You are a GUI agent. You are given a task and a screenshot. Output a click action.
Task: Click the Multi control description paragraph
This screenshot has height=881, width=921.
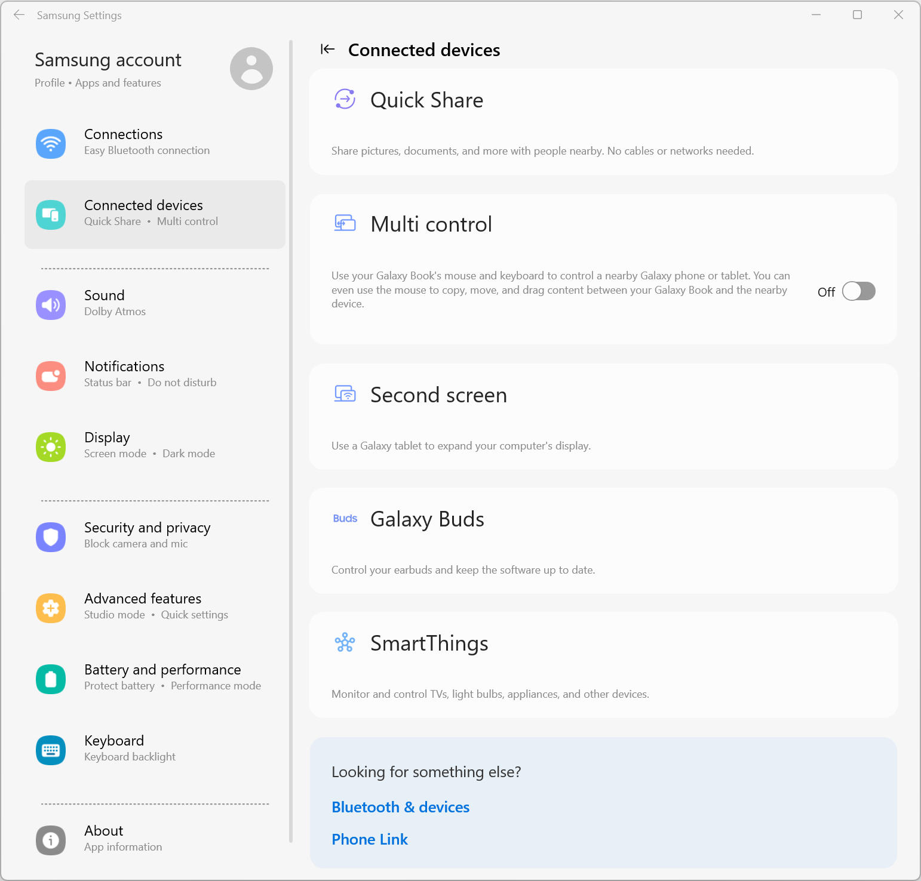point(561,289)
